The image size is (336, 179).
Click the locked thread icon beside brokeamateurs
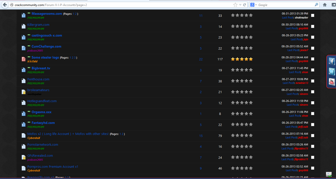click(23, 92)
